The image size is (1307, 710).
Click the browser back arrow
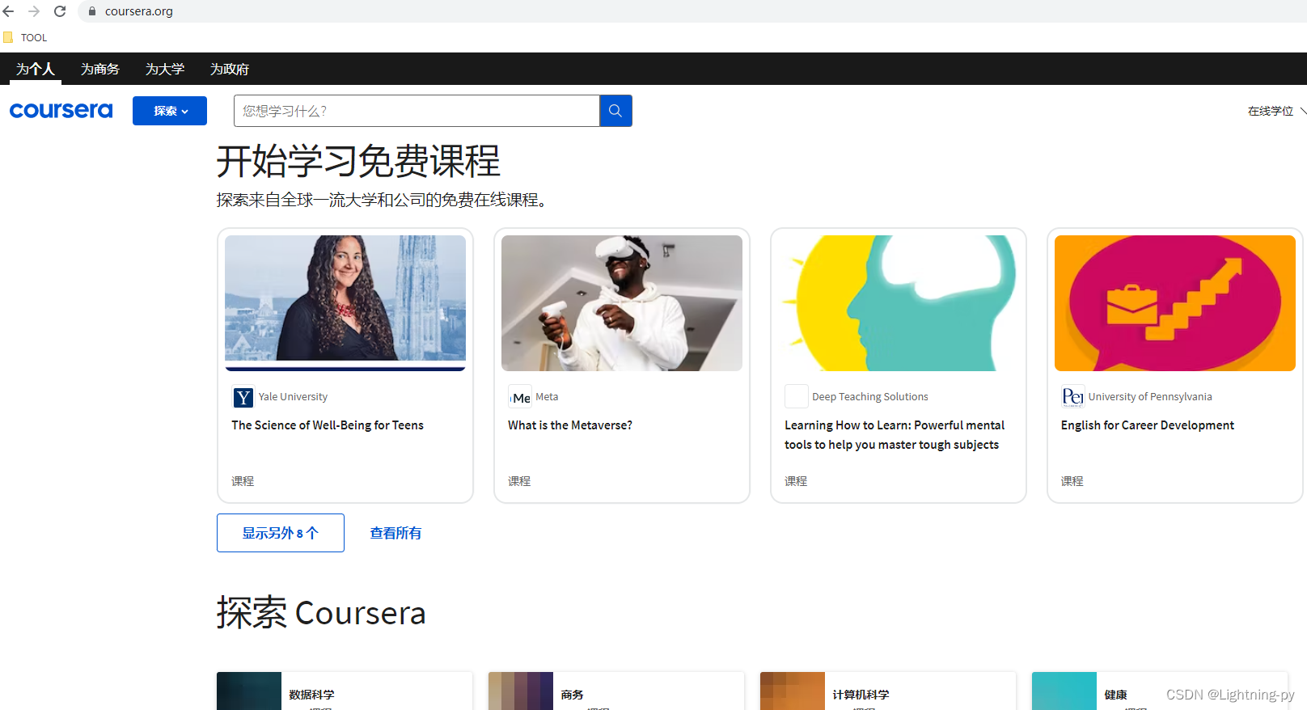pos(9,11)
